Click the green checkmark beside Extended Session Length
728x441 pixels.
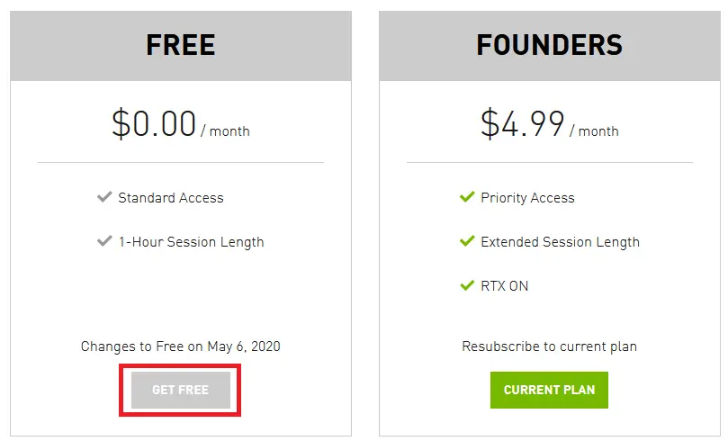[x=467, y=241]
